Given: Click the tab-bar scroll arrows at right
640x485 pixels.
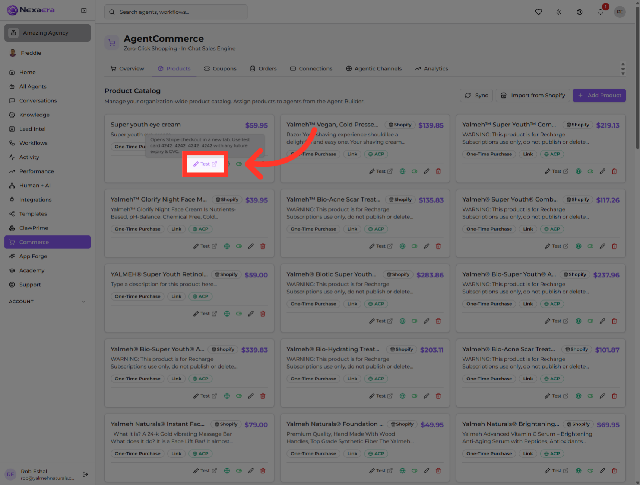Looking at the screenshot, I should click(x=623, y=69).
